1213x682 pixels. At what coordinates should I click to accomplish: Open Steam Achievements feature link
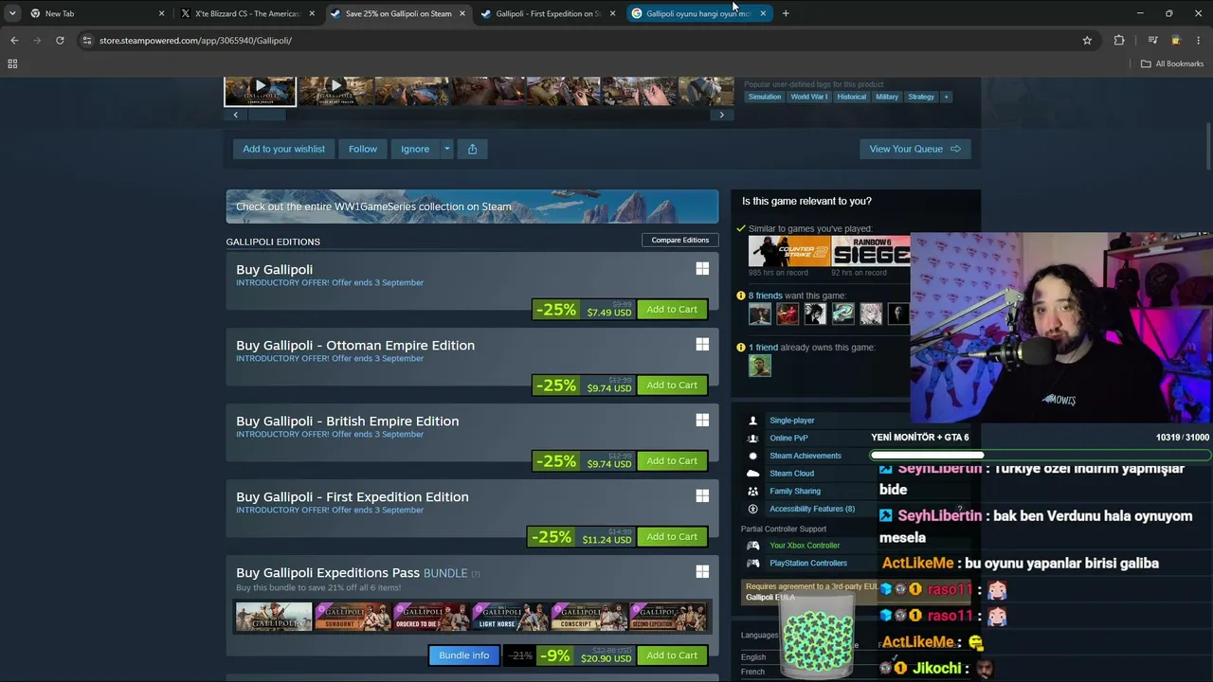point(806,456)
